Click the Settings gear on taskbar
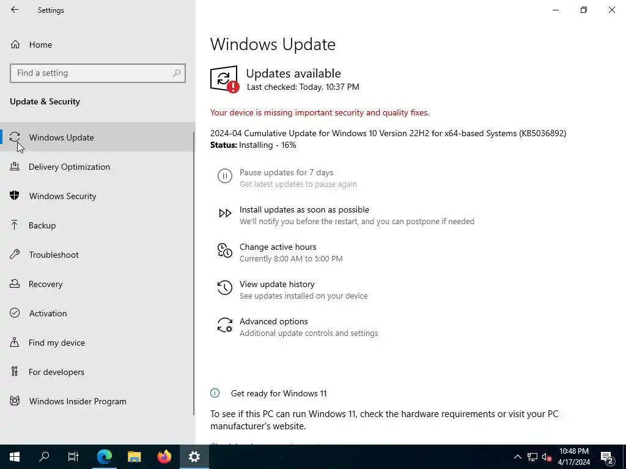 [194, 457]
